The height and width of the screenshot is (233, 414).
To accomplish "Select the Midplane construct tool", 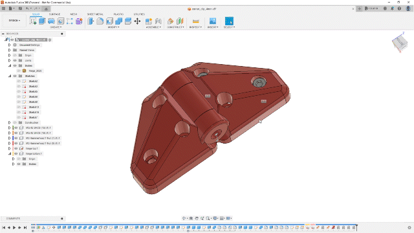I will (x=180, y=21).
